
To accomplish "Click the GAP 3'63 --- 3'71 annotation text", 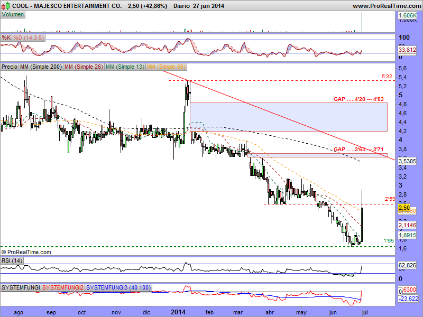I will tap(358, 150).
